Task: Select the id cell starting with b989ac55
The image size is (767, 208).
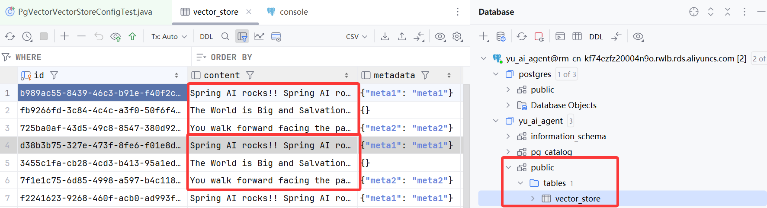Action: [102, 93]
